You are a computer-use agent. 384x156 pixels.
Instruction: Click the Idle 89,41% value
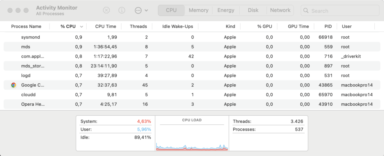point(142,137)
